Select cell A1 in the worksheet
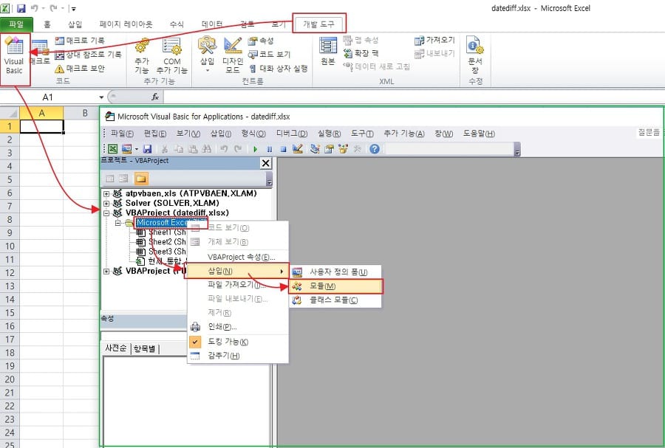This screenshot has height=448, width=665. [41, 126]
